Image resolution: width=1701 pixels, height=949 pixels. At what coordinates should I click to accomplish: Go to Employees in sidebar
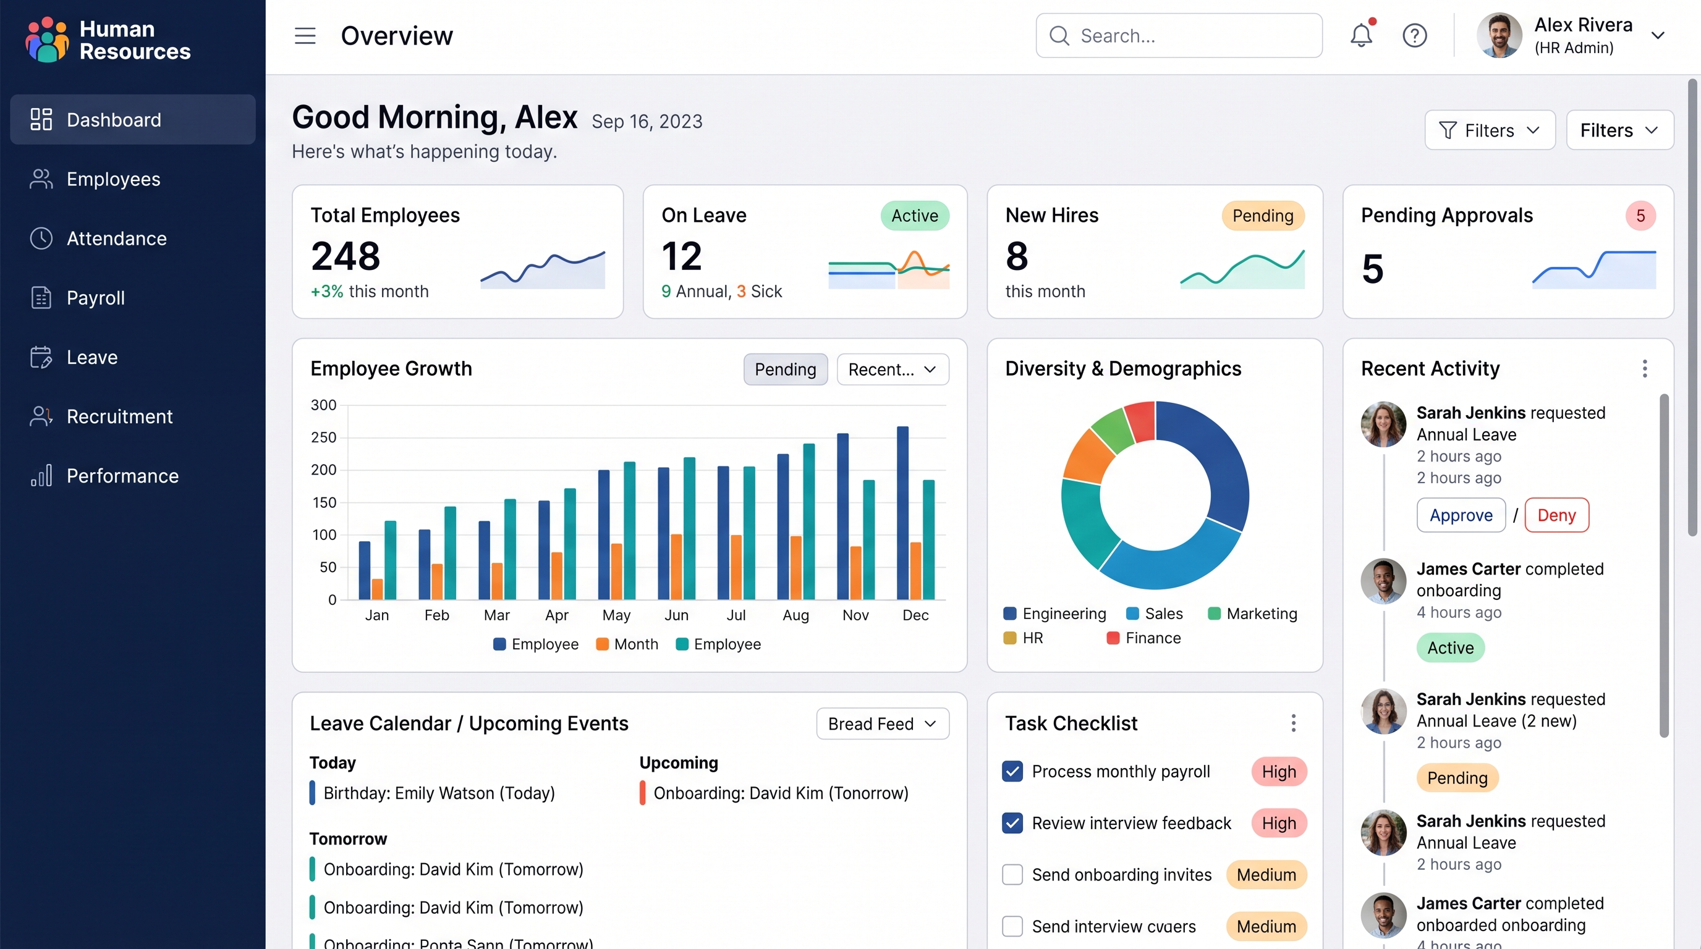click(133, 179)
